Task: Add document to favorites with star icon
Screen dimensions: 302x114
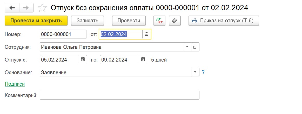Action: click(42, 8)
